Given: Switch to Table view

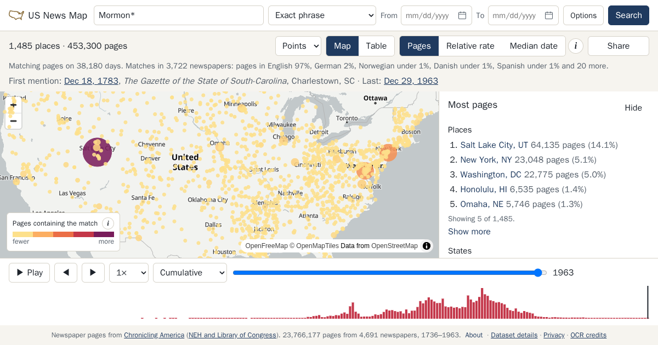Looking at the screenshot, I should (x=376, y=46).
